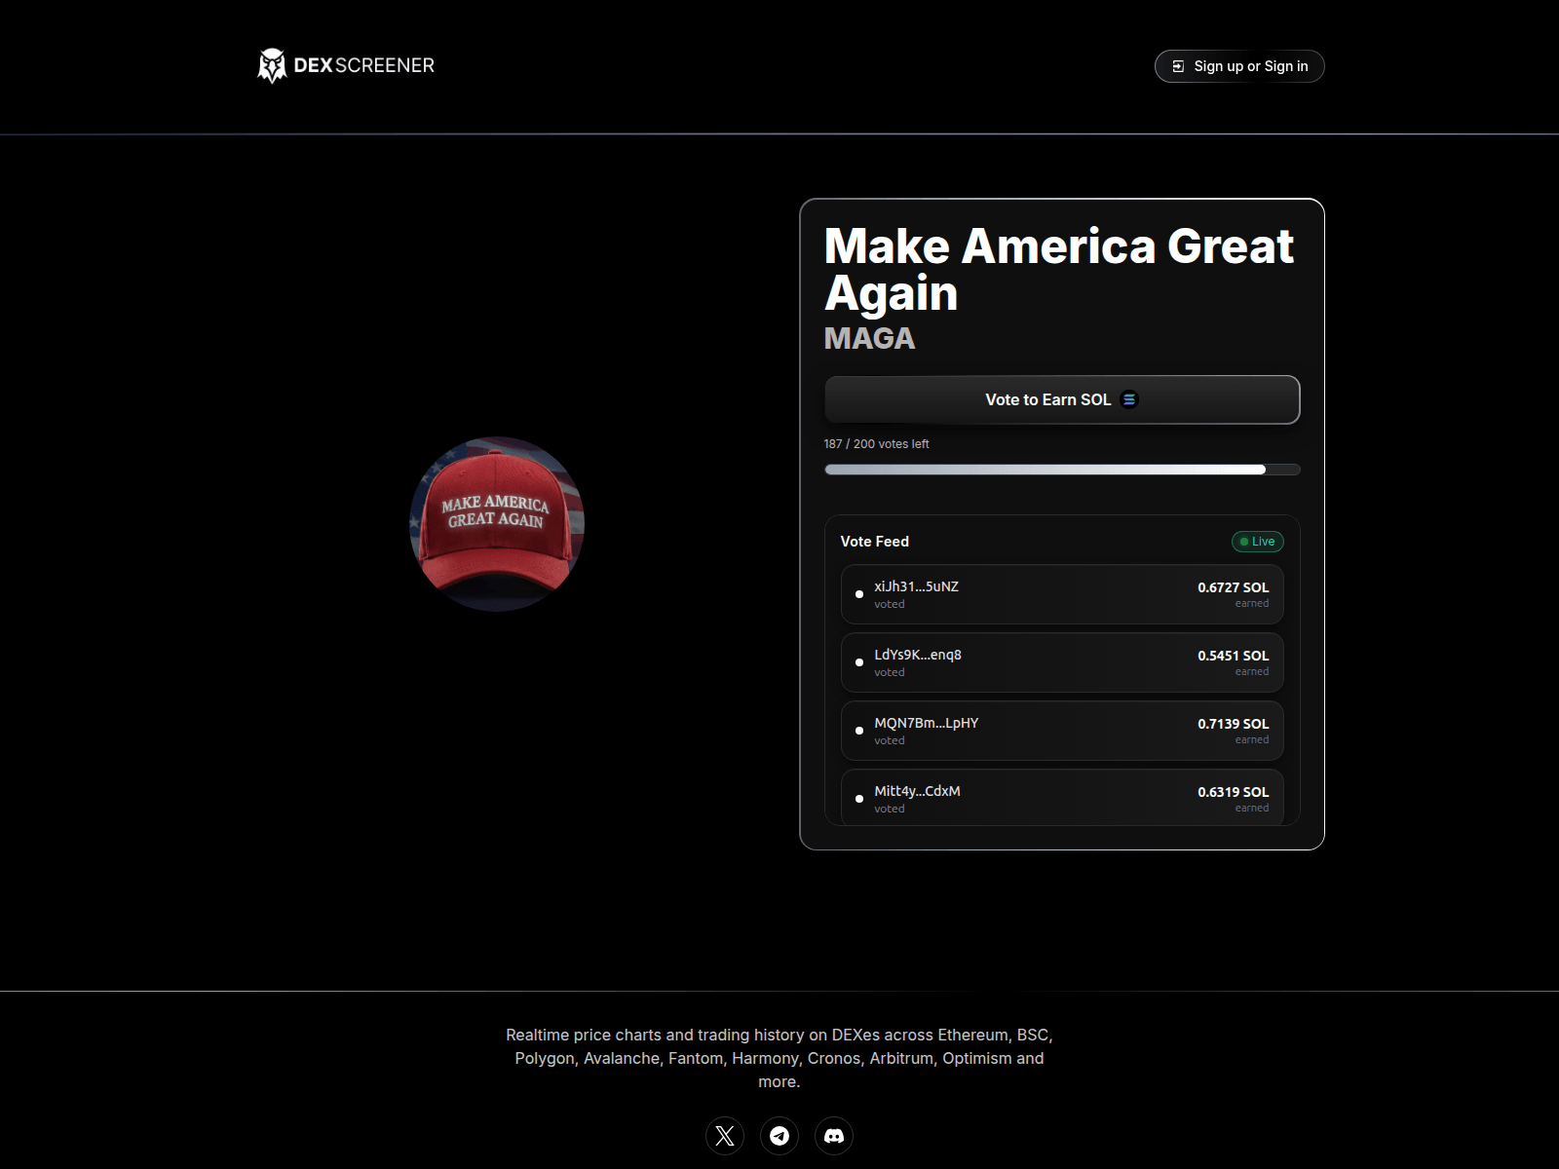Select the MQN7Bm...LpHY vote feed row
The height and width of the screenshot is (1169, 1559).
click(1062, 731)
